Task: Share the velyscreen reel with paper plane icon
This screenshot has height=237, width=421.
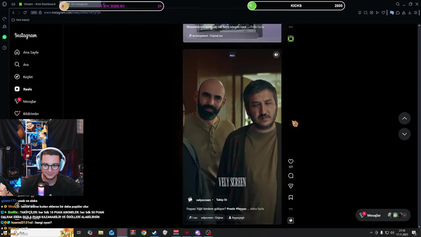Action: (291, 186)
